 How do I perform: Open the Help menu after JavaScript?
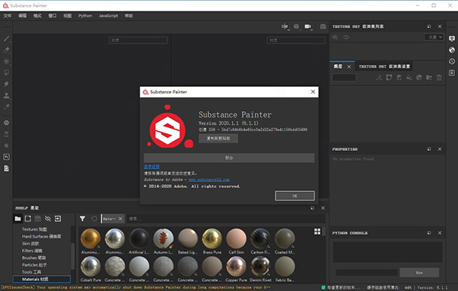[x=129, y=16]
